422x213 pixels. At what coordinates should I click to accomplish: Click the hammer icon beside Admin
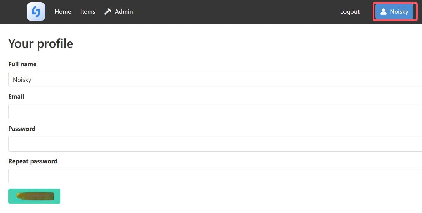pos(108,11)
